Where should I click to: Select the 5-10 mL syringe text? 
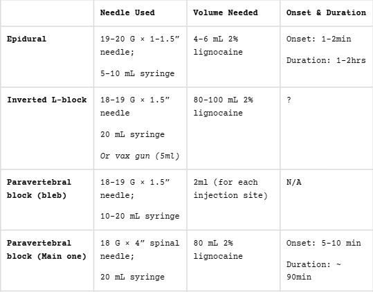click(x=137, y=73)
